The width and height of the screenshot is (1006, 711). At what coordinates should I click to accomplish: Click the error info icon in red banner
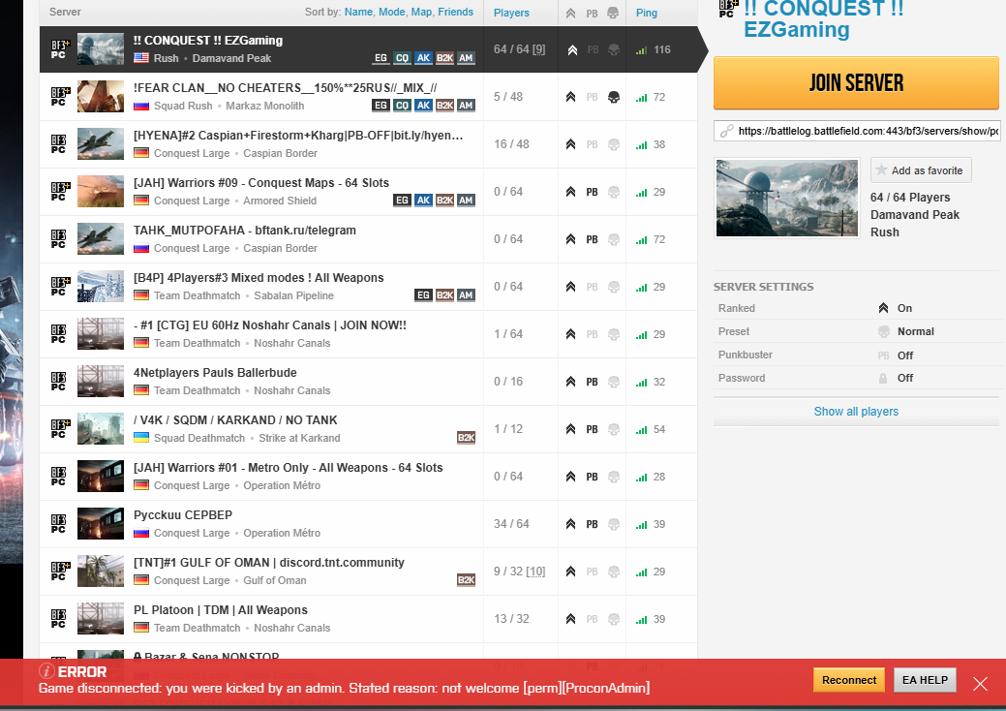point(46,671)
